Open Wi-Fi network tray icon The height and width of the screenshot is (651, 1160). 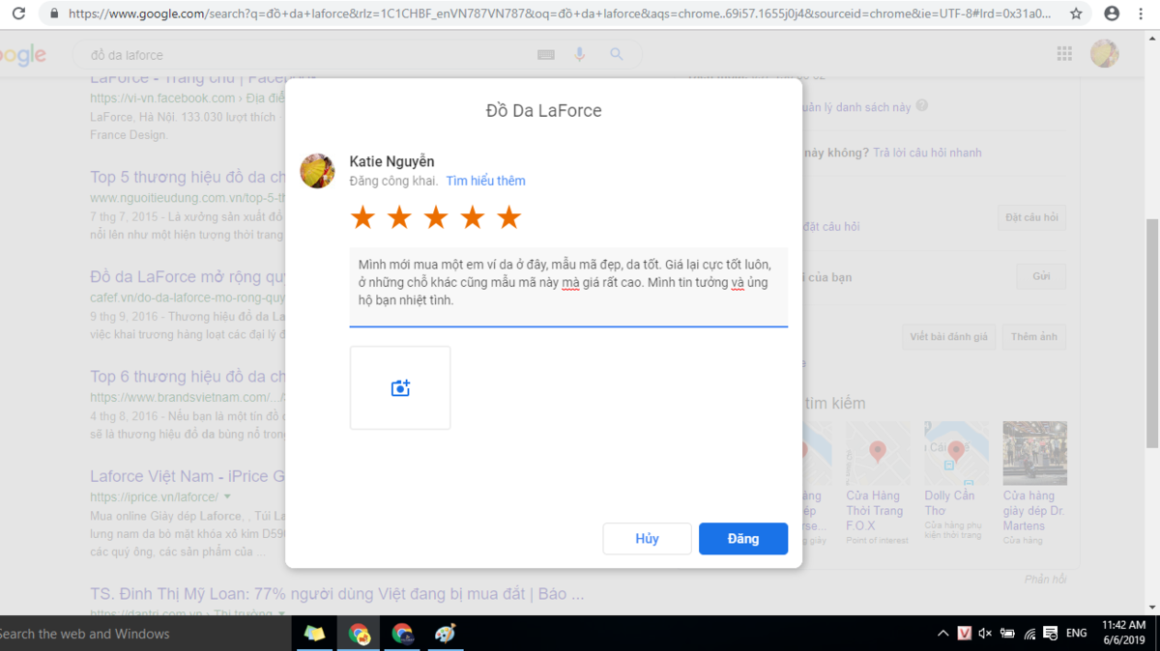pos(1029,634)
